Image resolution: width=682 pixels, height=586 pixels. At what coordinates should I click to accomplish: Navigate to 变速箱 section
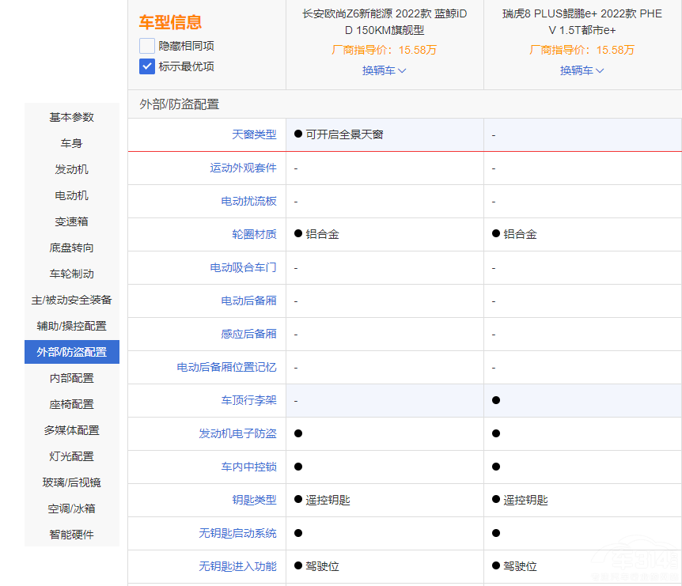(72, 221)
